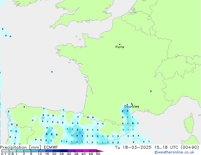Pick the 1–2 mm legend swatch
This screenshot has height=155, width=201.
tap(20, 151)
